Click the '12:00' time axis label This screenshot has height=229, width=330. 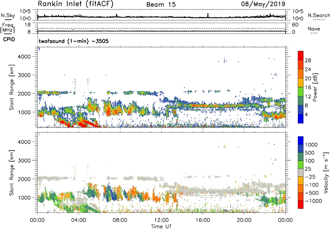(161, 220)
